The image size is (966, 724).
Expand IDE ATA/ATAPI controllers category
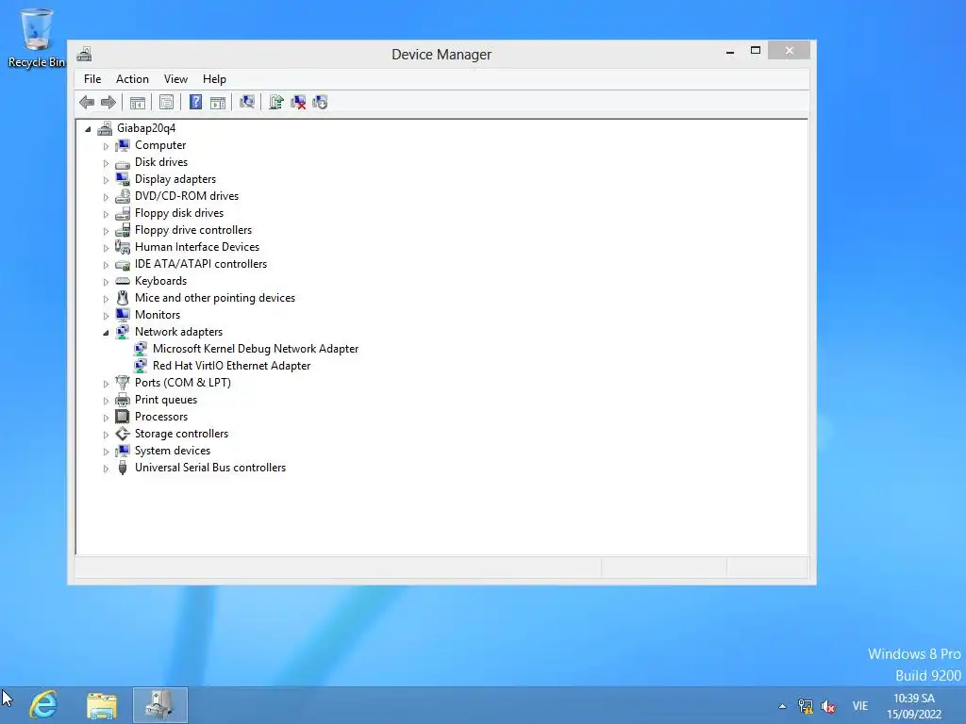[x=106, y=265]
